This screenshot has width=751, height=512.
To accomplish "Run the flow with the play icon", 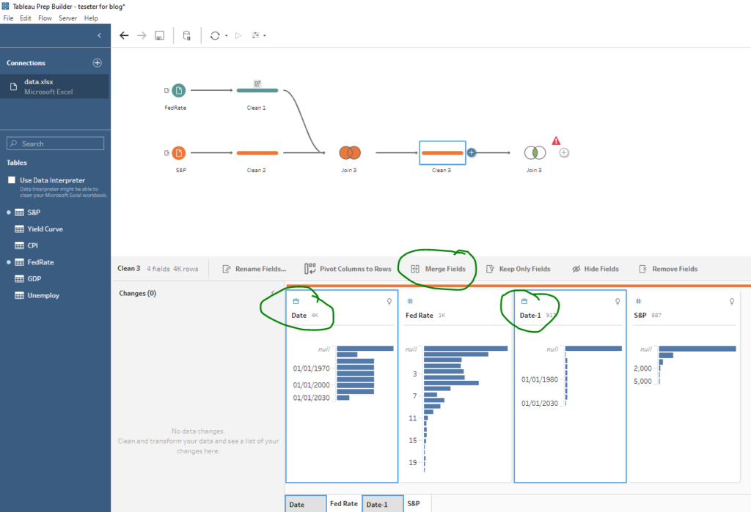I will [x=238, y=34].
